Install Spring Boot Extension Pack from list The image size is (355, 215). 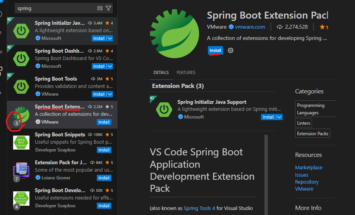pyautogui.click(x=104, y=122)
